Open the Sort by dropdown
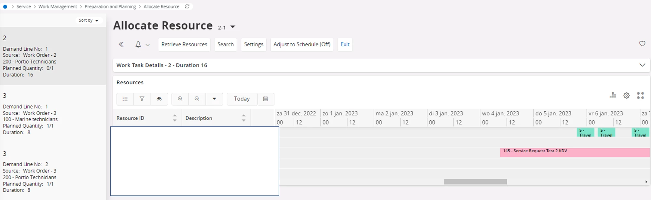The width and height of the screenshot is (651, 200). (x=88, y=20)
